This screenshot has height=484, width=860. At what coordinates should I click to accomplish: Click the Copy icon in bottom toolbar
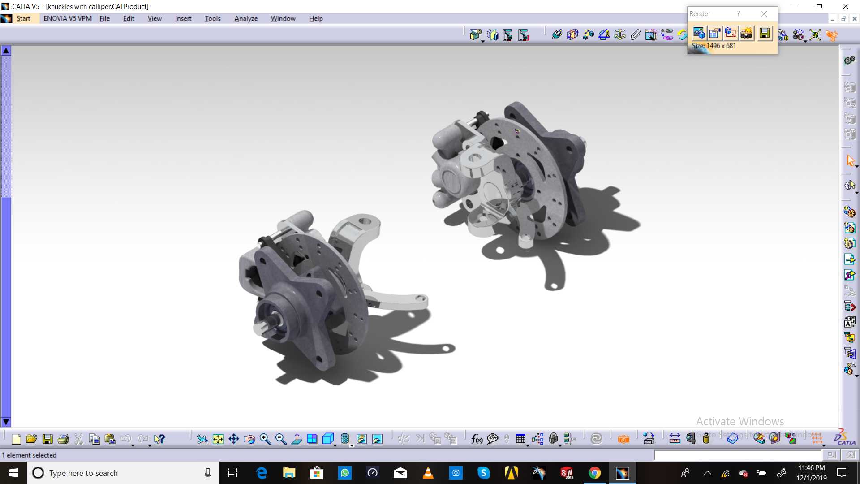pos(95,439)
